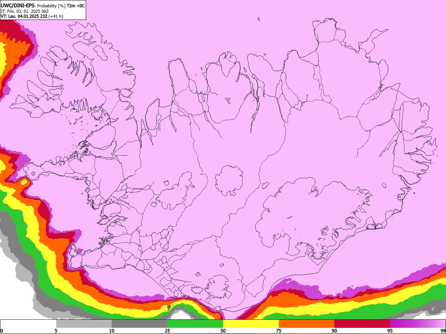The height and width of the screenshot is (334, 446).
Task: Click the light gray 5–10 legend swatch
Action: point(84,324)
